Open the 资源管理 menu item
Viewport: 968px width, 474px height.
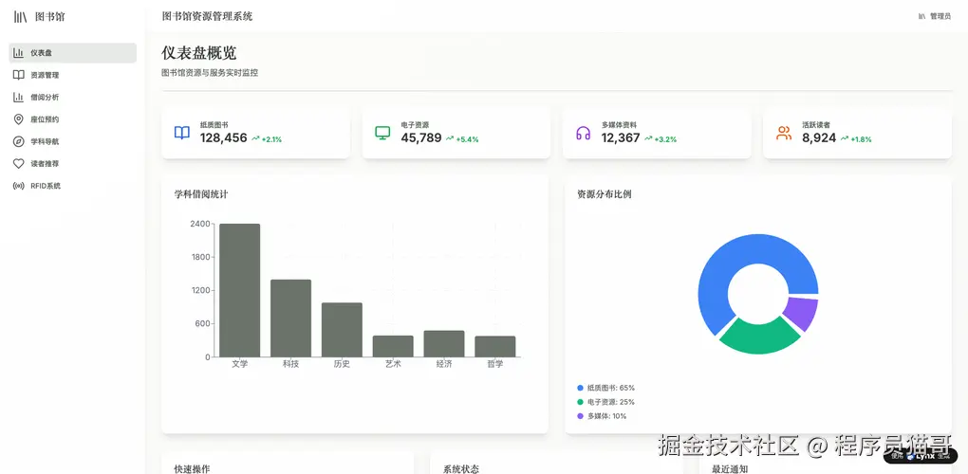point(73,75)
